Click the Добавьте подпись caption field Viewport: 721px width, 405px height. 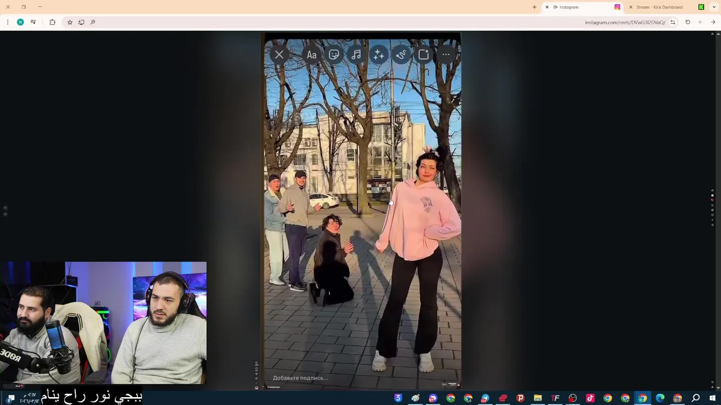click(300, 378)
